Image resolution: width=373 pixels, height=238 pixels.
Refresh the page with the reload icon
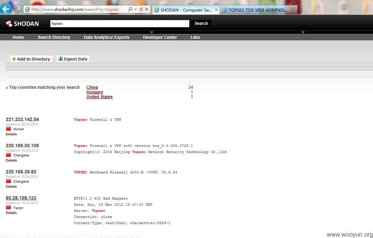(x=141, y=9)
